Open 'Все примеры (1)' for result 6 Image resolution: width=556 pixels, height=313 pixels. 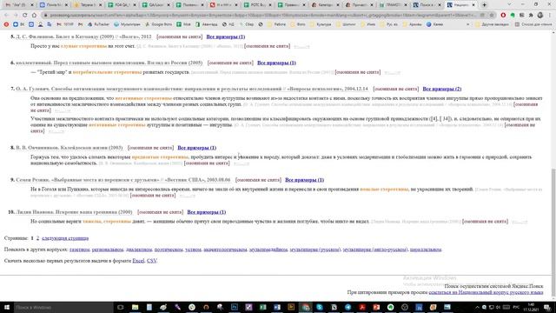click(276, 63)
